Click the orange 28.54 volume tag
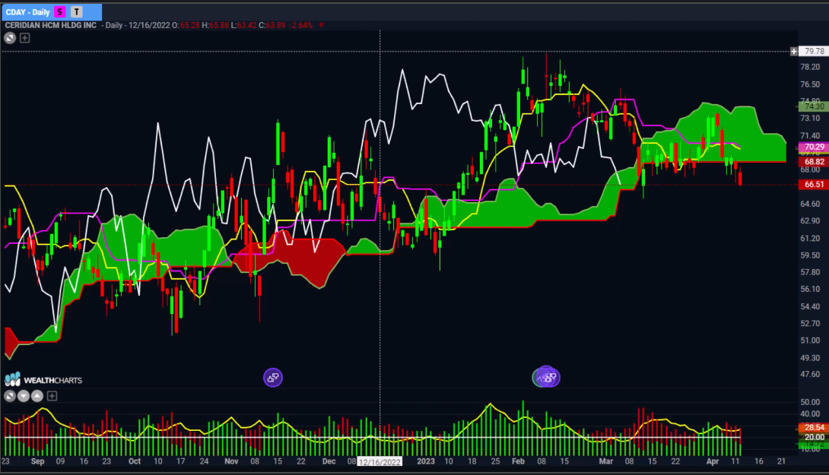Screen dimensions: 829x475 pos(814,427)
